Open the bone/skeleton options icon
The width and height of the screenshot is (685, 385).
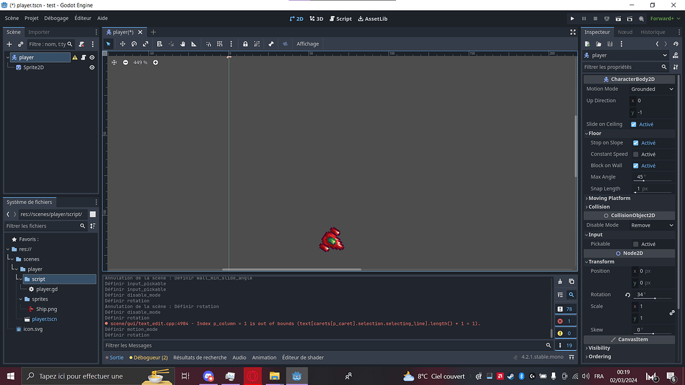tap(271, 43)
